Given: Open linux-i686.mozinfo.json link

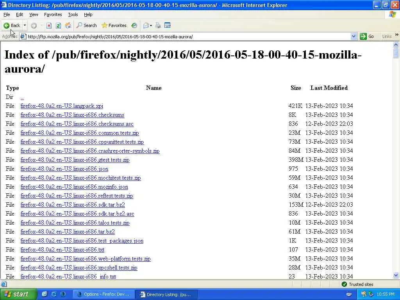Looking at the screenshot, I should coord(74,187).
